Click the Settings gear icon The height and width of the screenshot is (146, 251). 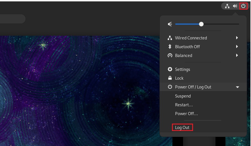(170, 69)
